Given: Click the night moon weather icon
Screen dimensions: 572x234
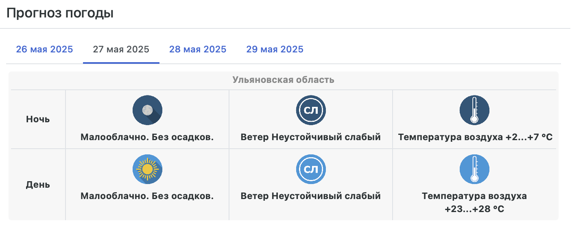Looking at the screenshot, I should click(x=147, y=110).
